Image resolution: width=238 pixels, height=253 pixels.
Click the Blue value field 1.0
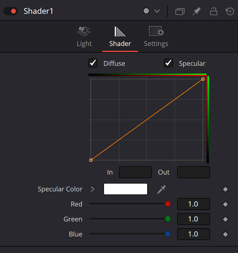[x=194, y=234]
